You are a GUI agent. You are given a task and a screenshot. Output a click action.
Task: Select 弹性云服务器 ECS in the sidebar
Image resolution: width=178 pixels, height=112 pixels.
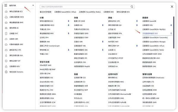(x=16, y=12)
